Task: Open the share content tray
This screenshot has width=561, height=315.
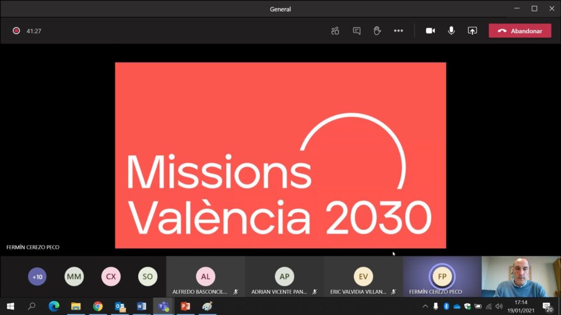Action: point(472,31)
